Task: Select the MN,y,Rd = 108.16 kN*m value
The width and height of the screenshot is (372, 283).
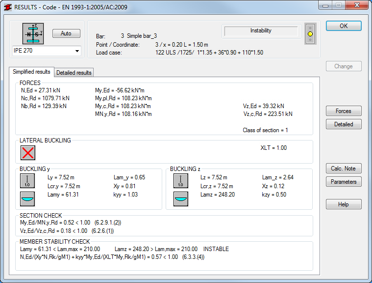Action: point(124,114)
